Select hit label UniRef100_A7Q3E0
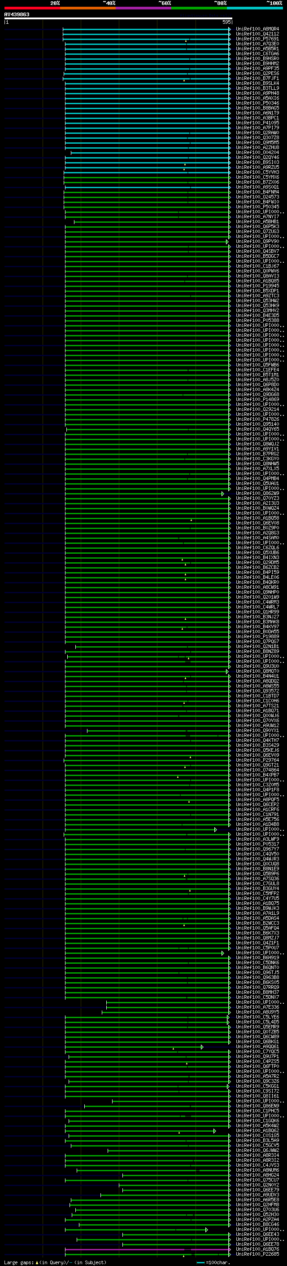 [257, 44]
